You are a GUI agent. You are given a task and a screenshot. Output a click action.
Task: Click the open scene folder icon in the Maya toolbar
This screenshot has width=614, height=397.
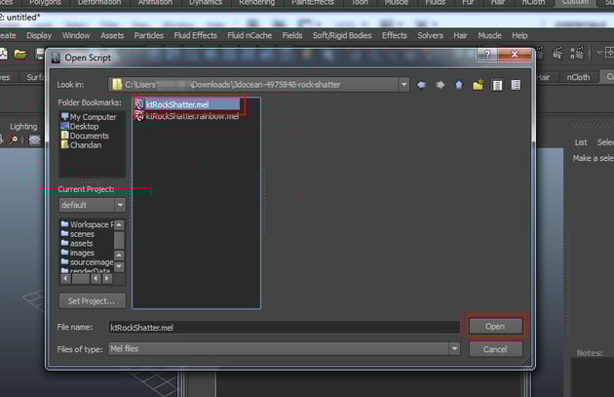(20, 54)
